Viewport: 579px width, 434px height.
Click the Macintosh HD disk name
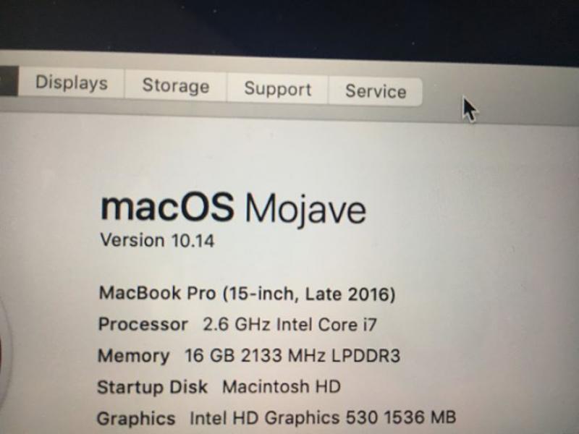[282, 386]
